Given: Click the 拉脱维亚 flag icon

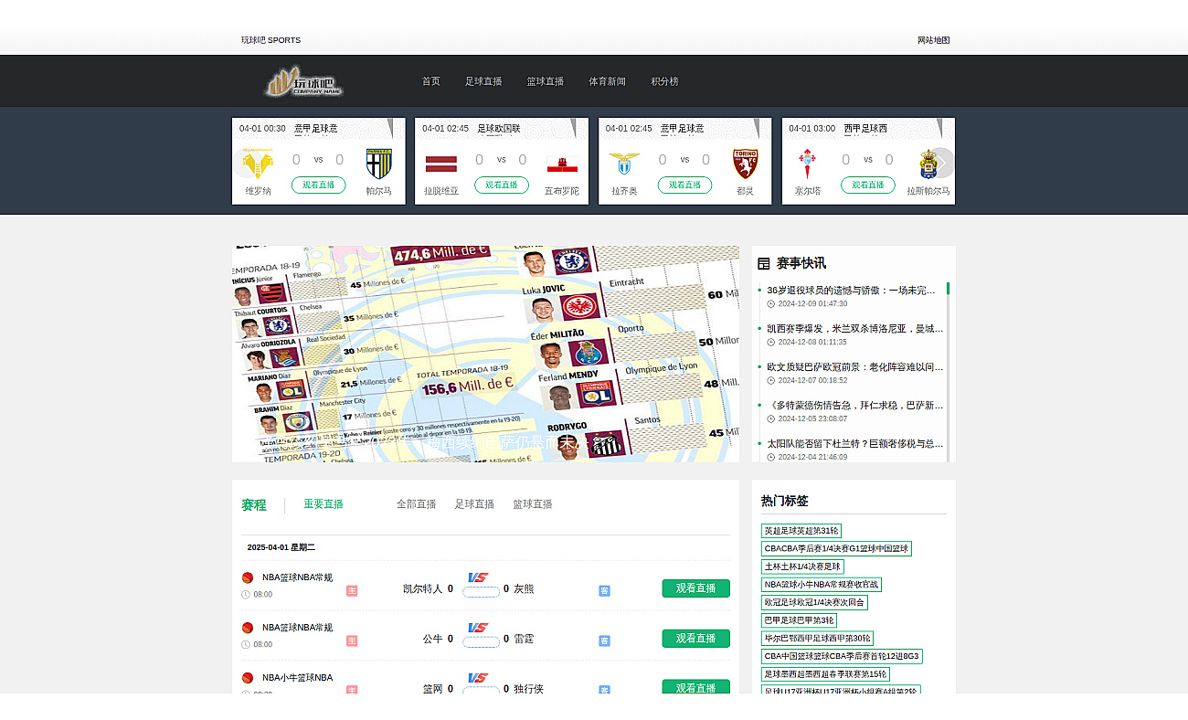Looking at the screenshot, I should (x=440, y=164).
